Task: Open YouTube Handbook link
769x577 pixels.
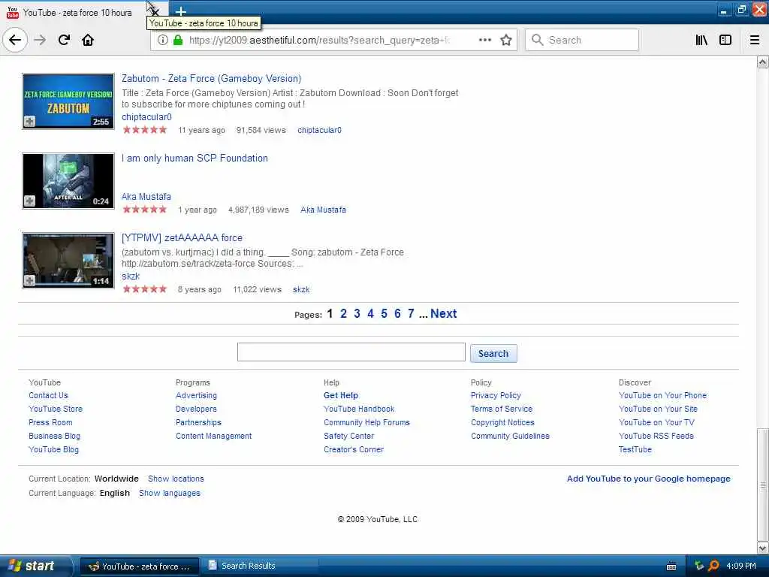Action: coord(359,409)
